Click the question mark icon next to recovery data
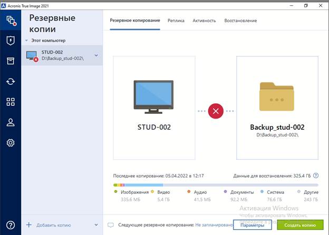Viewport: 329px width, 235px height. click(x=316, y=175)
